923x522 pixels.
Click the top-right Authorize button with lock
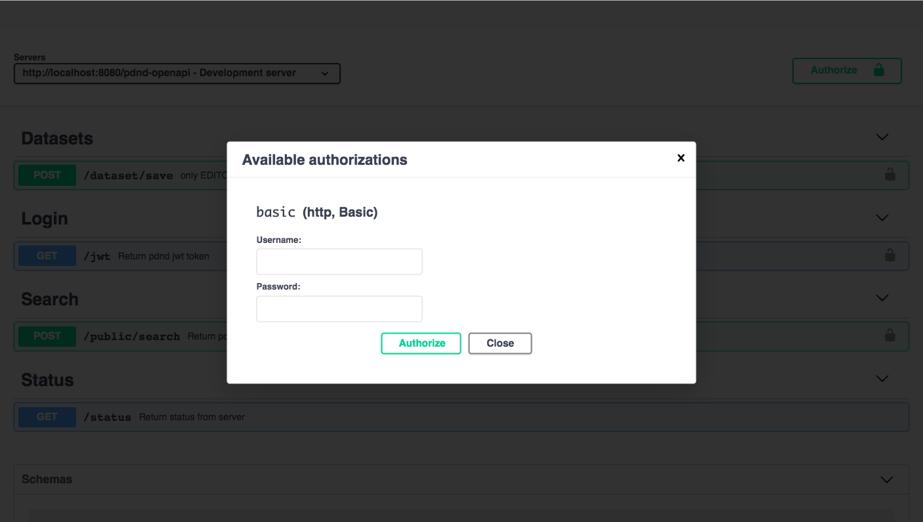[x=847, y=71]
